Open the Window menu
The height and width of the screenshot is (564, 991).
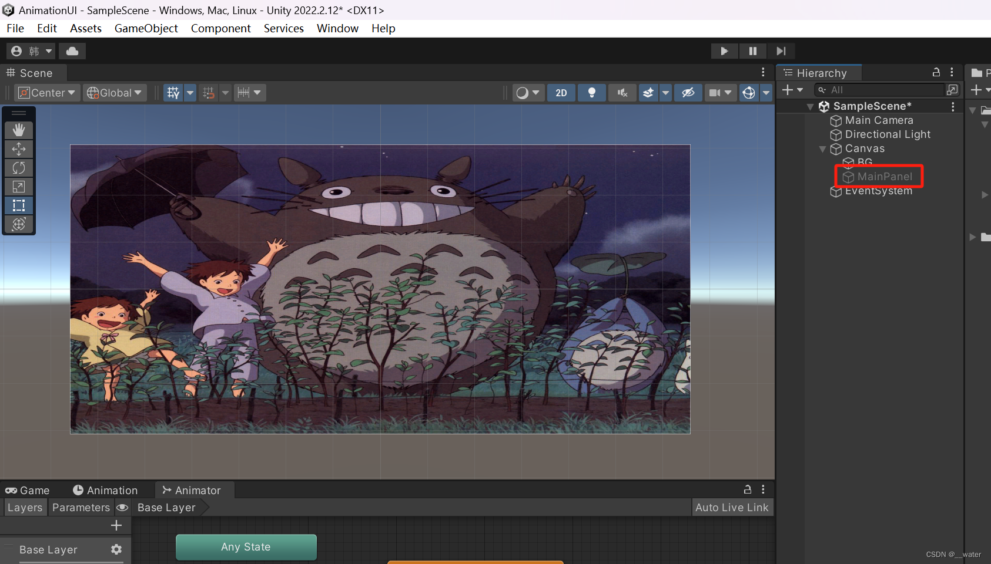pos(337,28)
